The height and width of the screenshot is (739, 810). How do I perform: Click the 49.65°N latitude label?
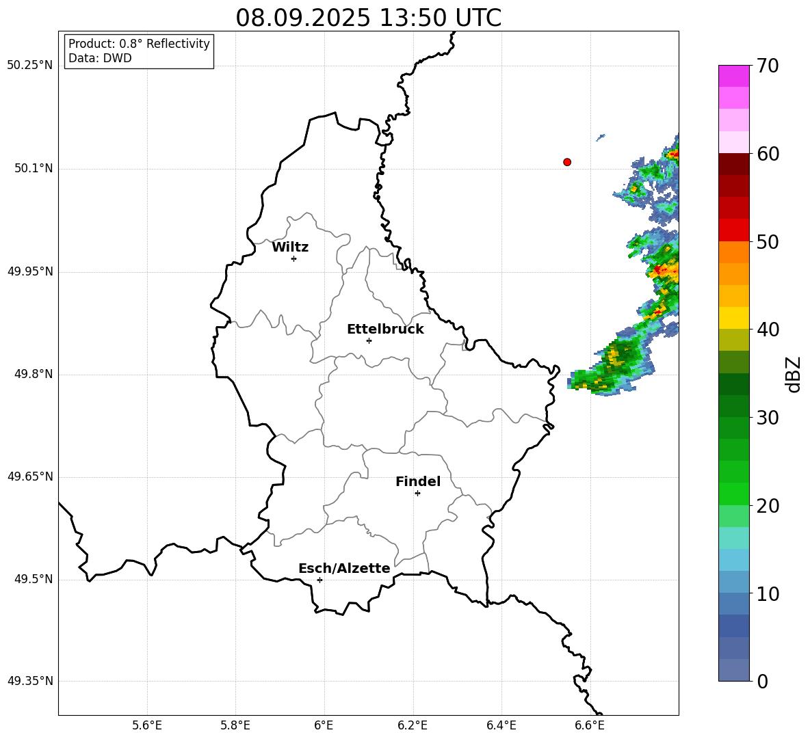pos(30,476)
